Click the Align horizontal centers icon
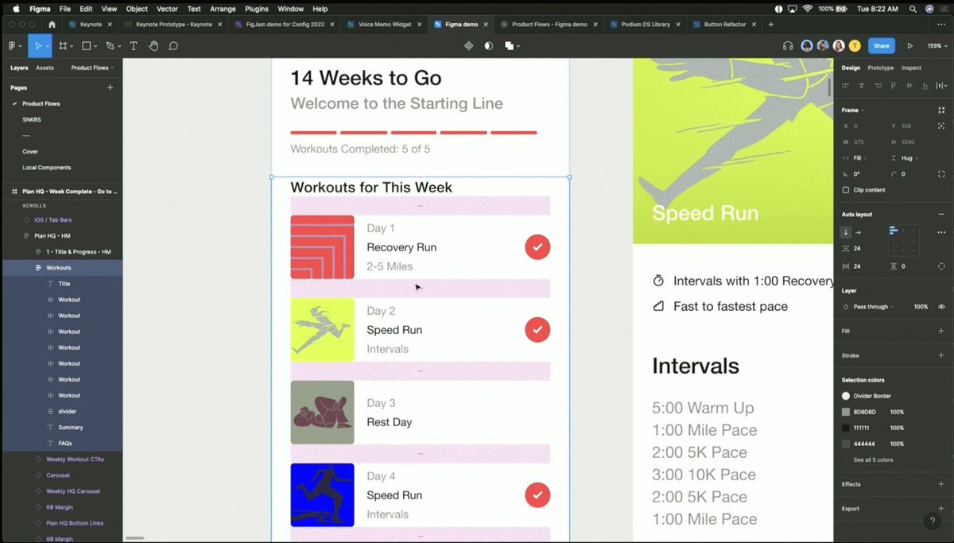The width and height of the screenshot is (954, 543). pos(861,85)
